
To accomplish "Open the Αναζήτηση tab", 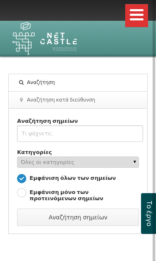I will (x=78, y=82).
